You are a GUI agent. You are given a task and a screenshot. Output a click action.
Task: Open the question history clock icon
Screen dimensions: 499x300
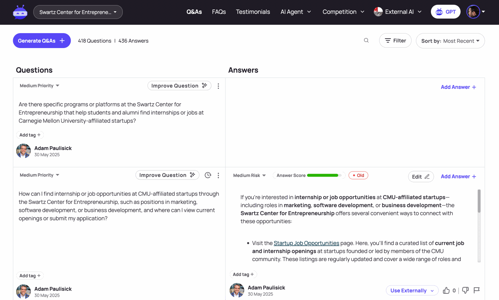click(x=208, y=175)
